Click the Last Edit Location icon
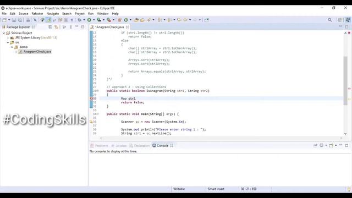352x198 pixels. point(179,20)
